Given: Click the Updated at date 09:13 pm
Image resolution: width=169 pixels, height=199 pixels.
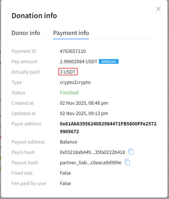Looking at the screenshot, I should (84, 113).
